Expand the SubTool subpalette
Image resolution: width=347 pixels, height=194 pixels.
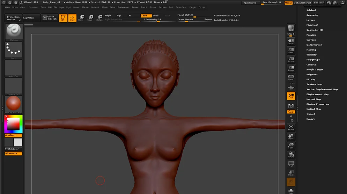coord(311,10)
